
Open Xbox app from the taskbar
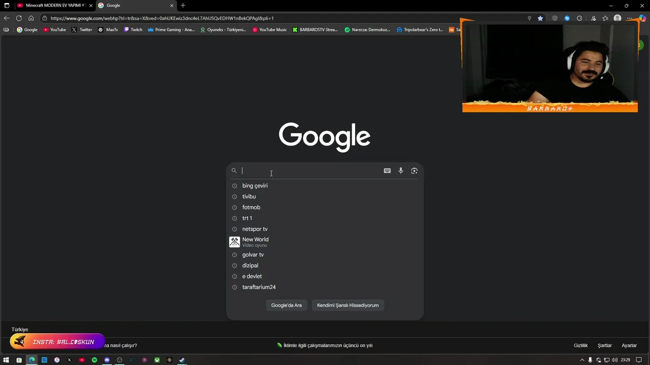pos(157,360)
